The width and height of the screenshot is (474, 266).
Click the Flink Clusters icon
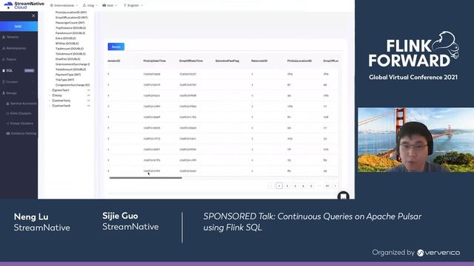7,113
